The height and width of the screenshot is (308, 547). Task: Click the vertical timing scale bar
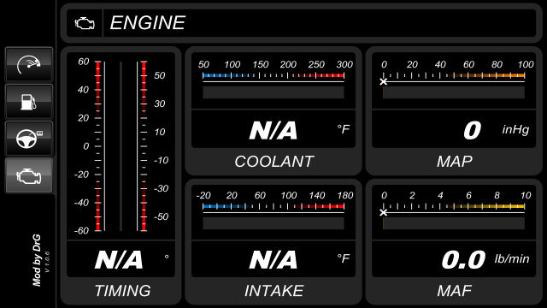[121, 146]
